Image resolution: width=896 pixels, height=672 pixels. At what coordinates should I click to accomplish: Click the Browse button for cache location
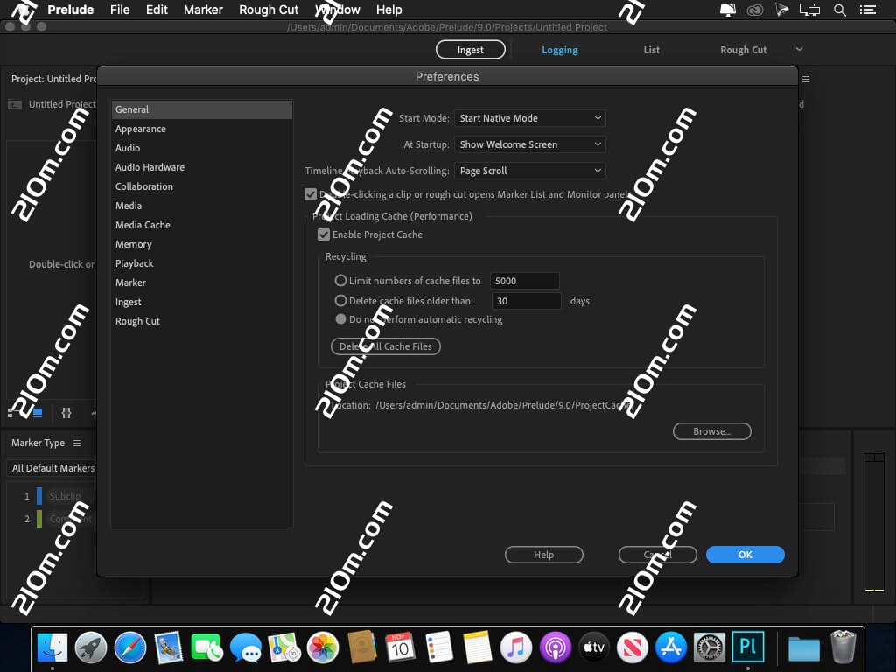point(712,431)
